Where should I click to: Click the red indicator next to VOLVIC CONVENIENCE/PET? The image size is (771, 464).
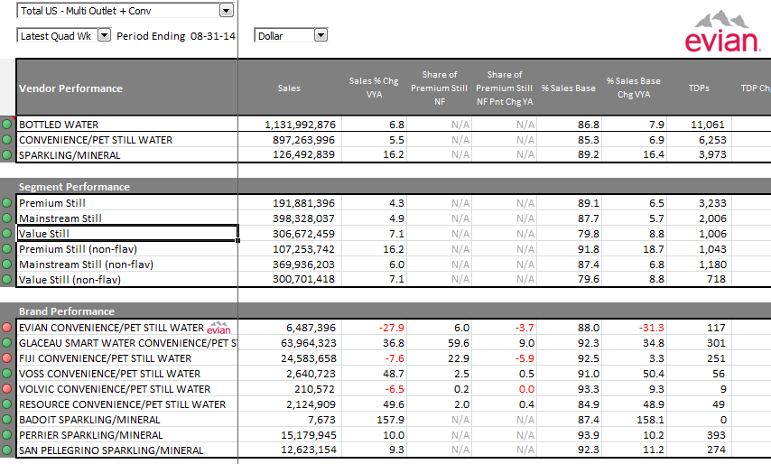tap(7, 389)
